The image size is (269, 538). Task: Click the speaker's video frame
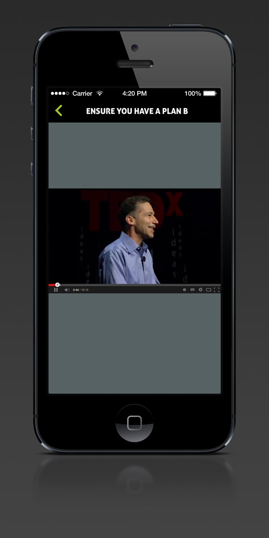(134, 236)
